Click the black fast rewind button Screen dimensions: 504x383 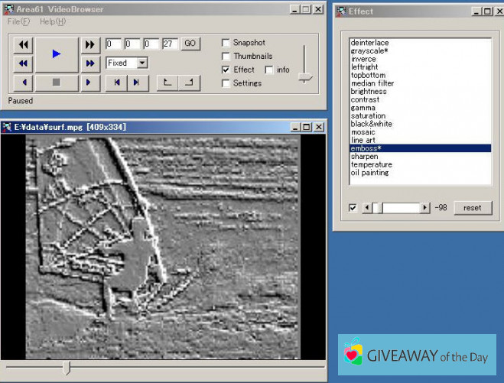23,45
